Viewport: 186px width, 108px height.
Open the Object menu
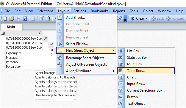coord(148,11)
